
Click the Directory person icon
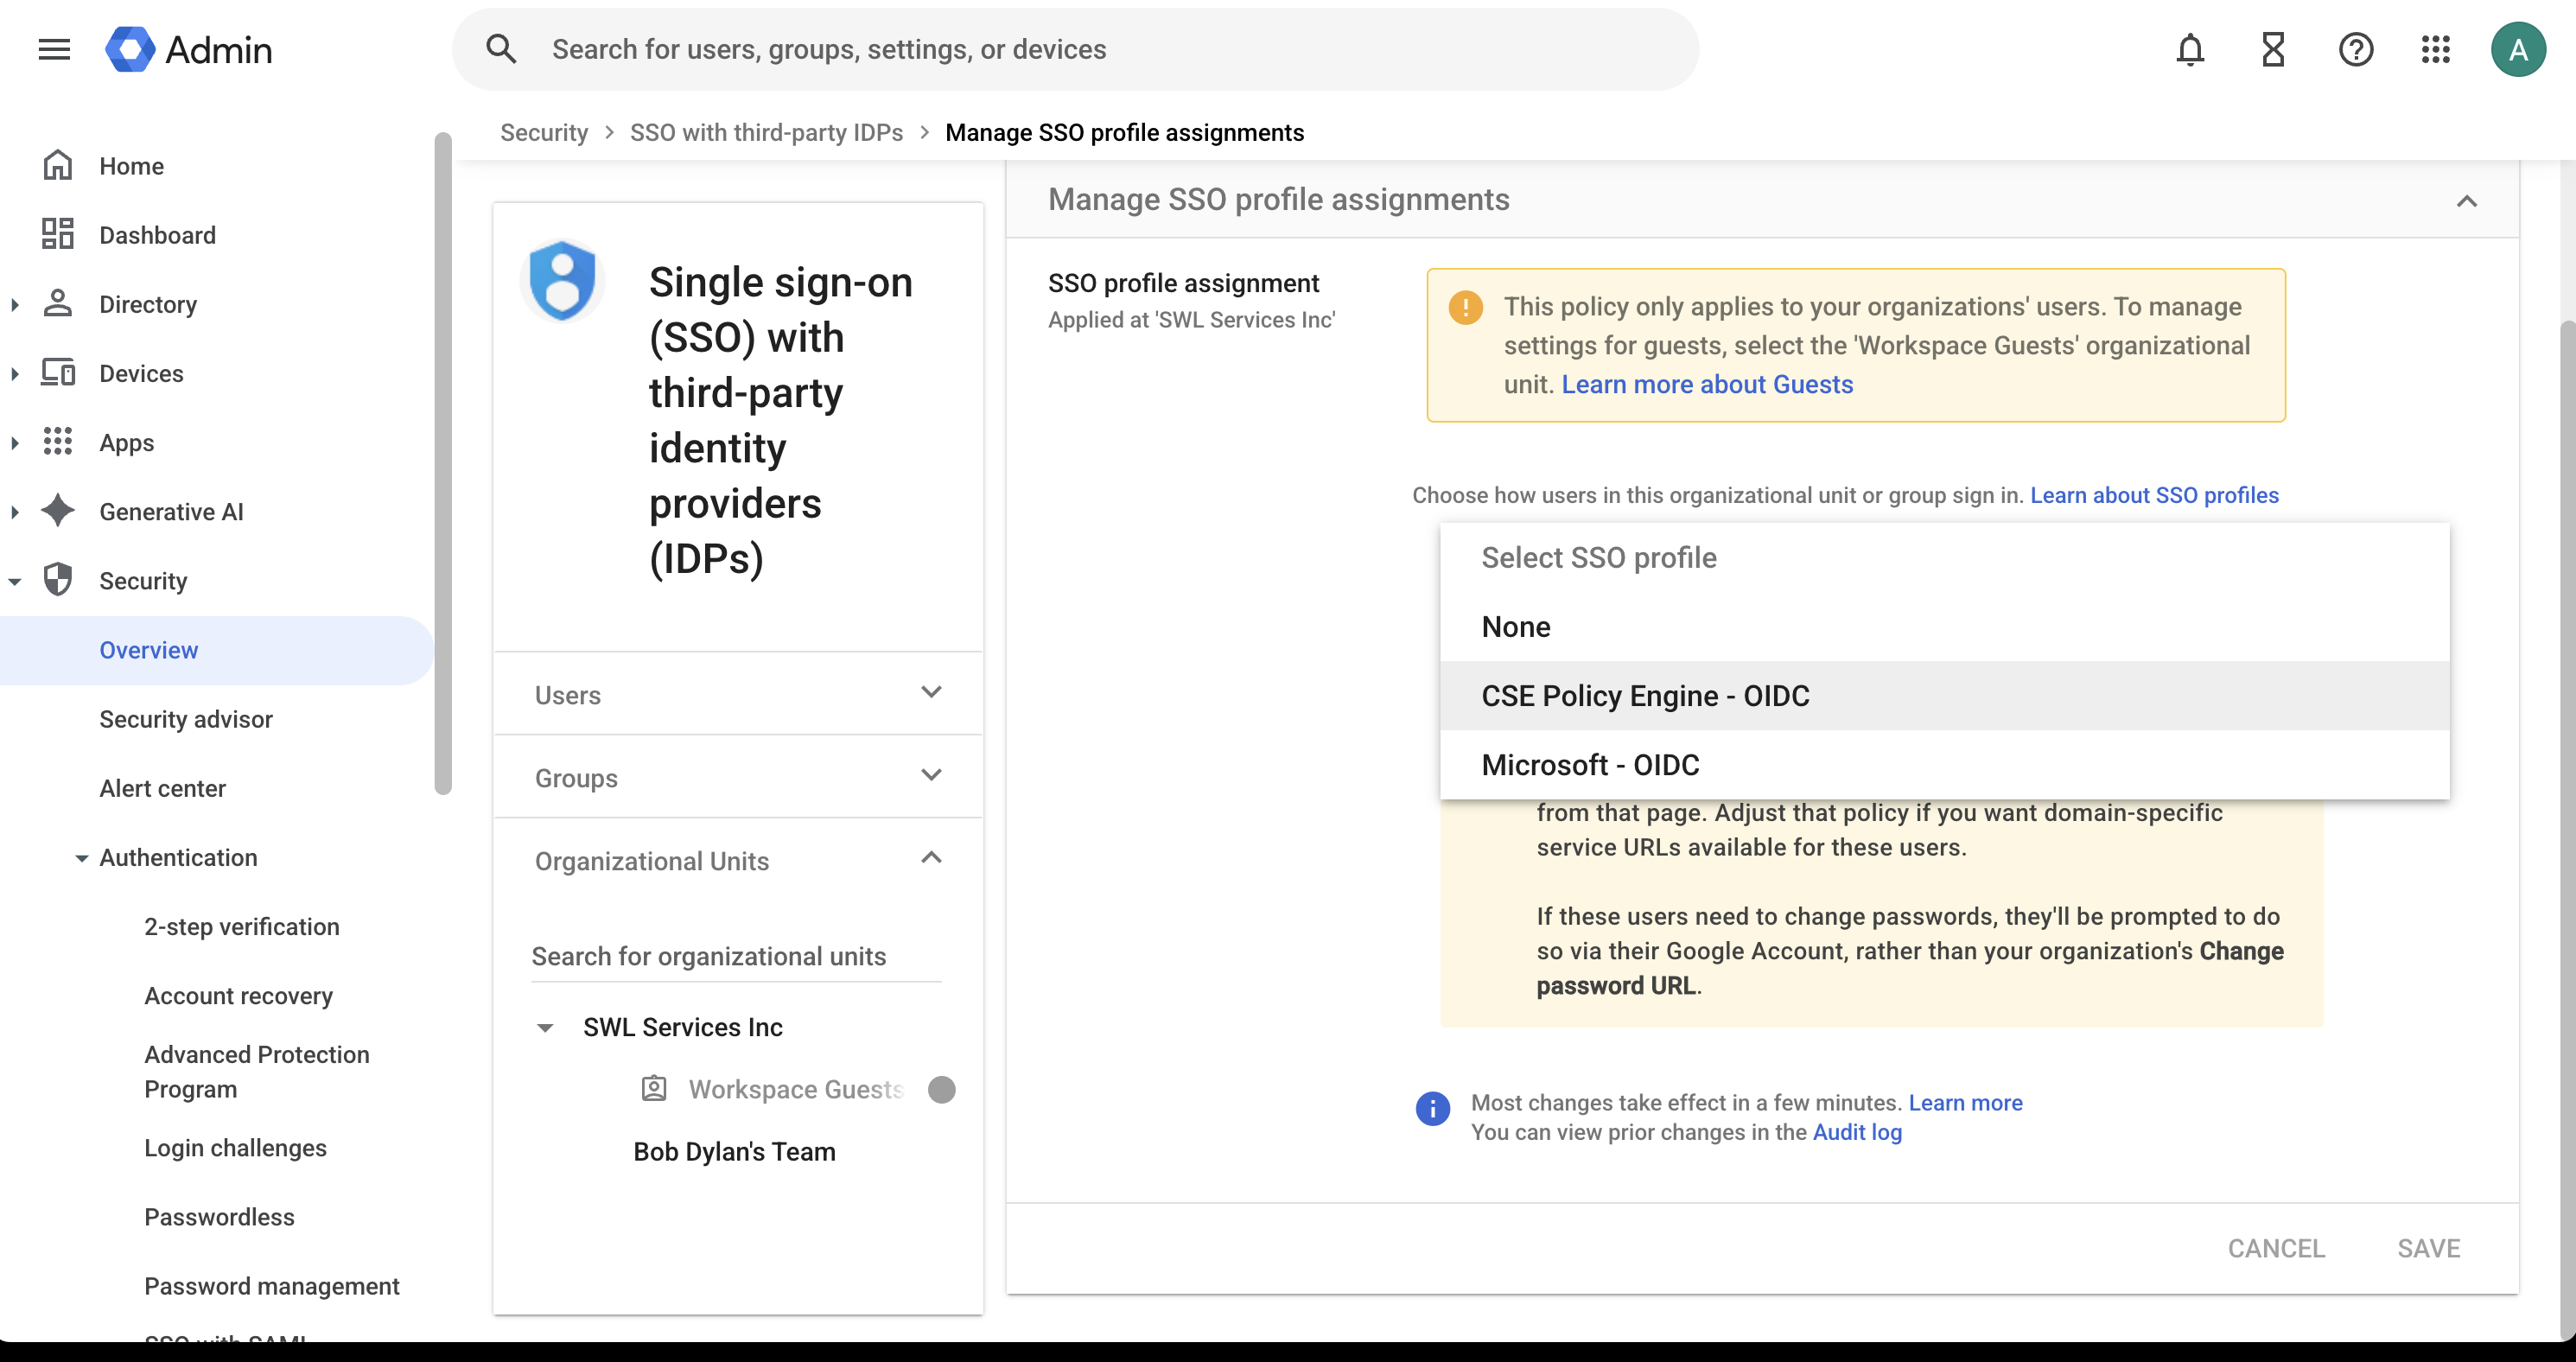58,303
